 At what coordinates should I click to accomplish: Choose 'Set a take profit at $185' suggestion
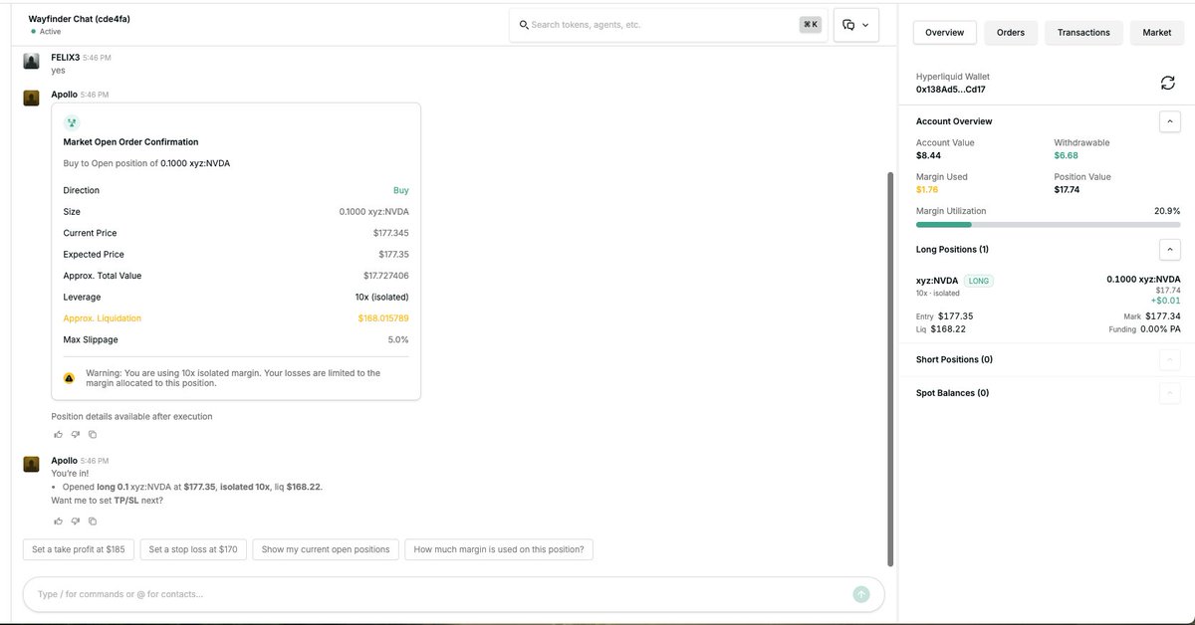(x=79, y=549)
